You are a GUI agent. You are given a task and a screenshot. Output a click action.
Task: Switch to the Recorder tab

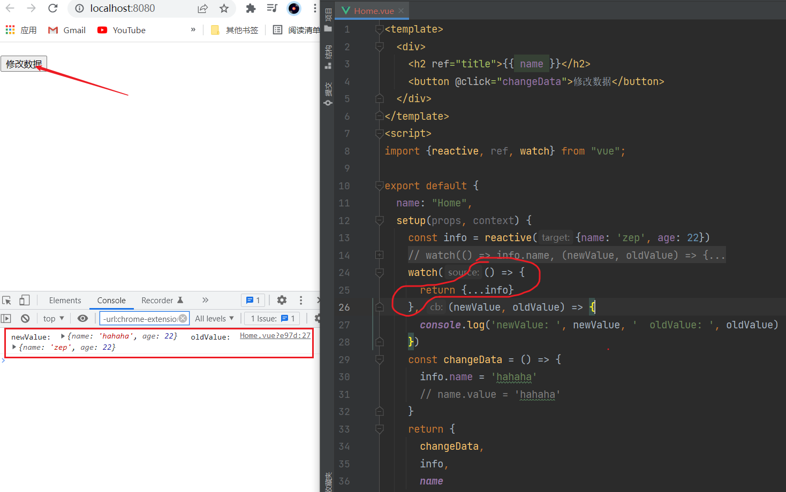(157, 300)
